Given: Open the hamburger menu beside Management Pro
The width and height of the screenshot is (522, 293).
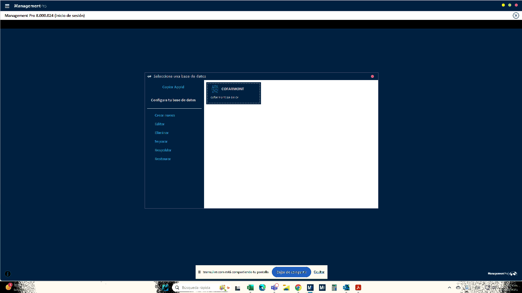Looking at the screenshot, I should 7,6.
